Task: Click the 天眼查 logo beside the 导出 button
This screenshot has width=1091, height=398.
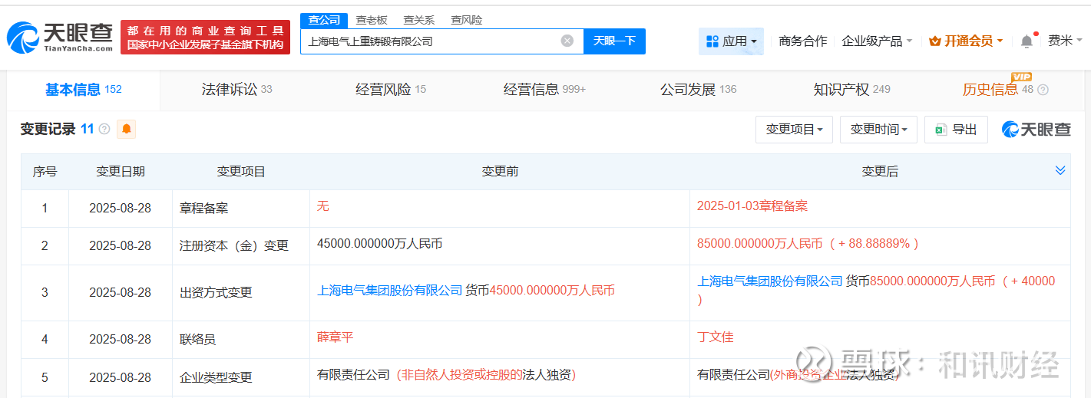Action: point(1036,130)
